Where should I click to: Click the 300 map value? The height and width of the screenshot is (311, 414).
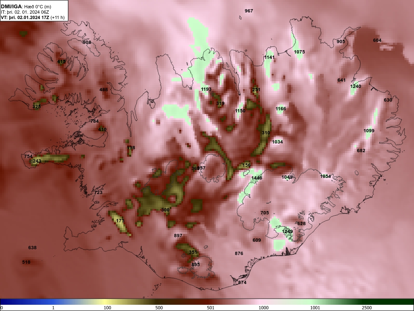[x=165, y=210]
